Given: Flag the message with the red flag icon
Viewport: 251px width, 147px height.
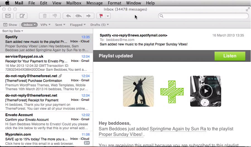Looking at the screenshot, I should click(x=101, y=16).
